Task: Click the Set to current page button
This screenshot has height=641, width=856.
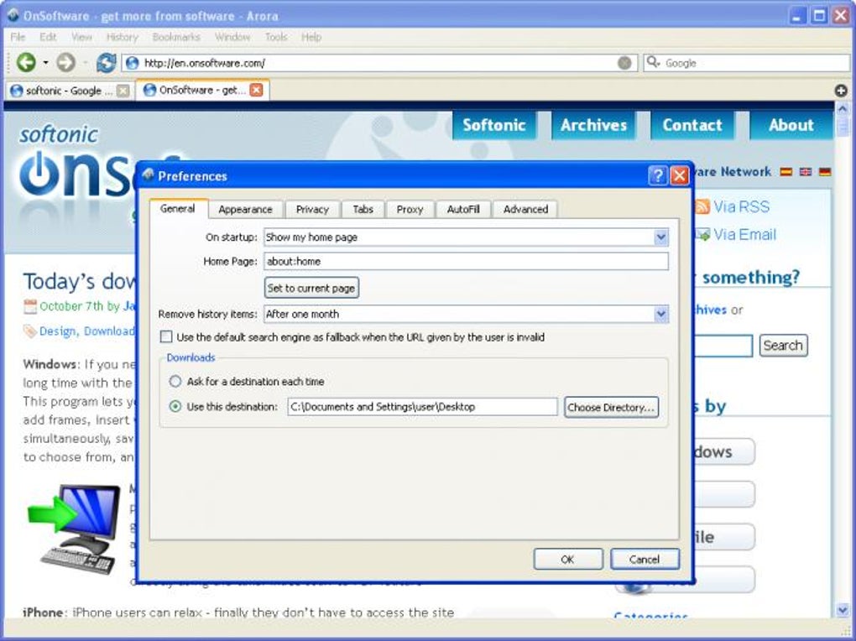Action: tap(311, 288)
